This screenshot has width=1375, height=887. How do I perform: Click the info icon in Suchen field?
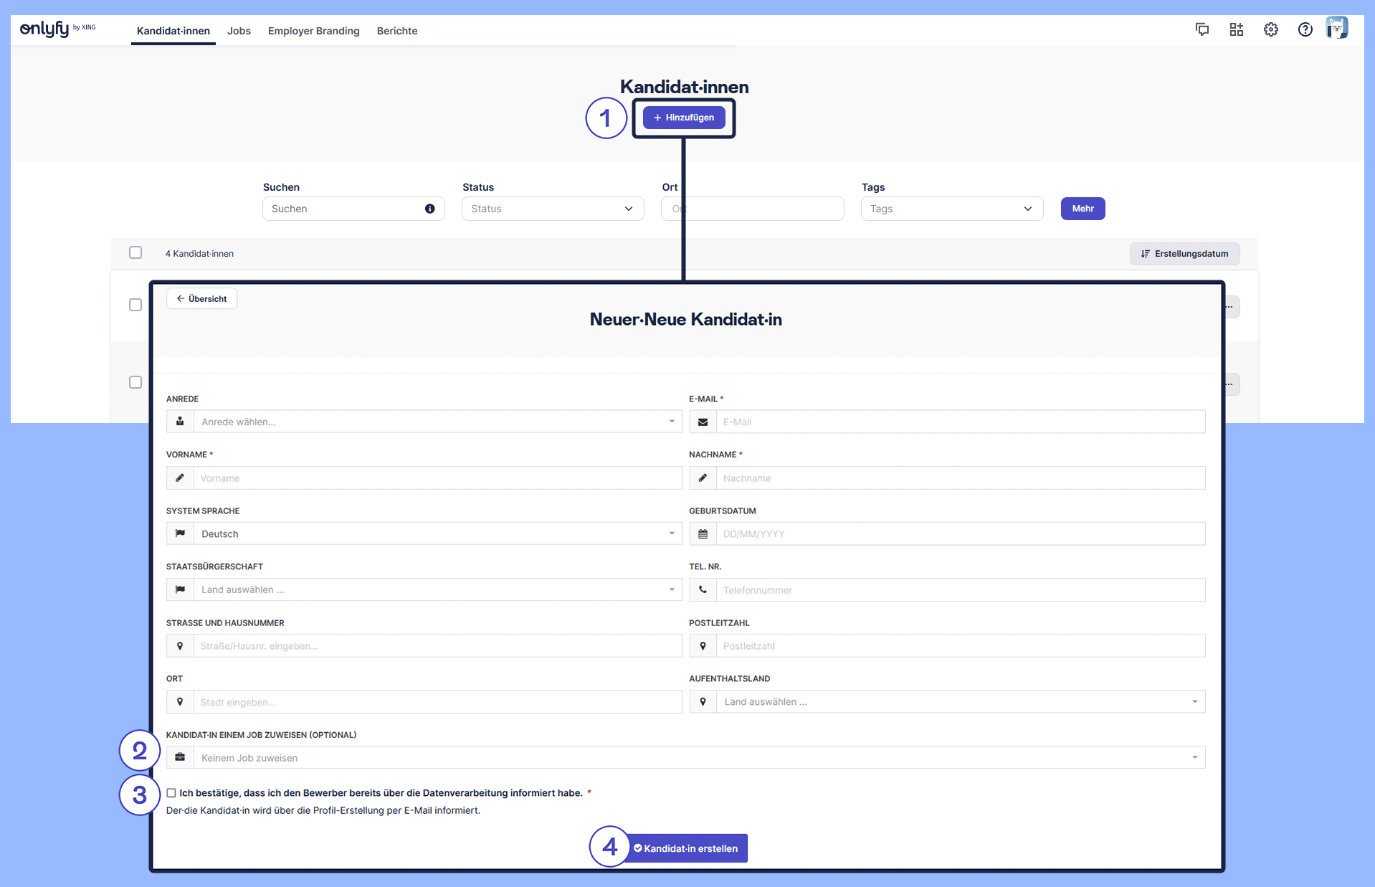click(x=430, y=209)
